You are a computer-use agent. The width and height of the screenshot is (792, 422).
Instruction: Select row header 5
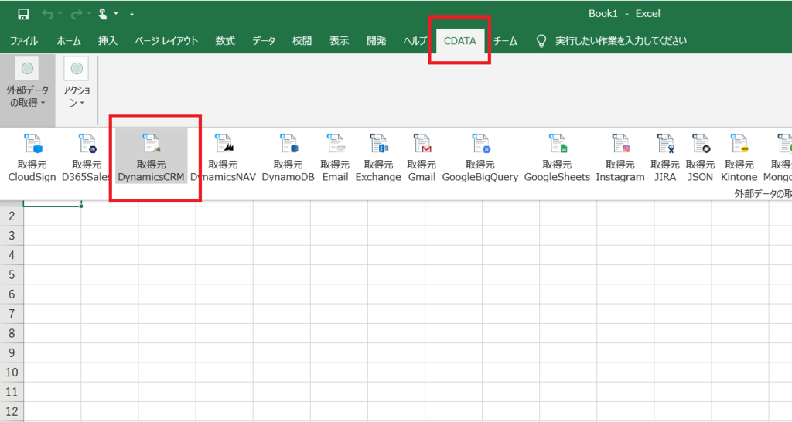pyautogui.click(x=12, y=275)
